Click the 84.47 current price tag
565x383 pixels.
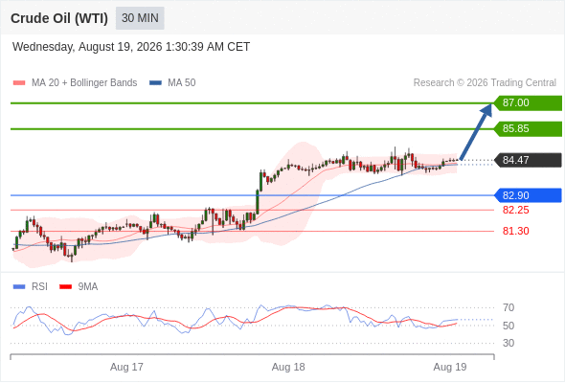coord(528,160)
